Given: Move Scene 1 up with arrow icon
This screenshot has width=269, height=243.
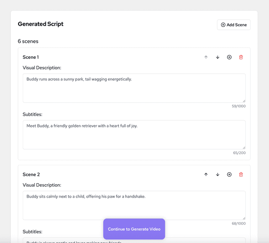Looking at the screenshot, I should 206,57.
